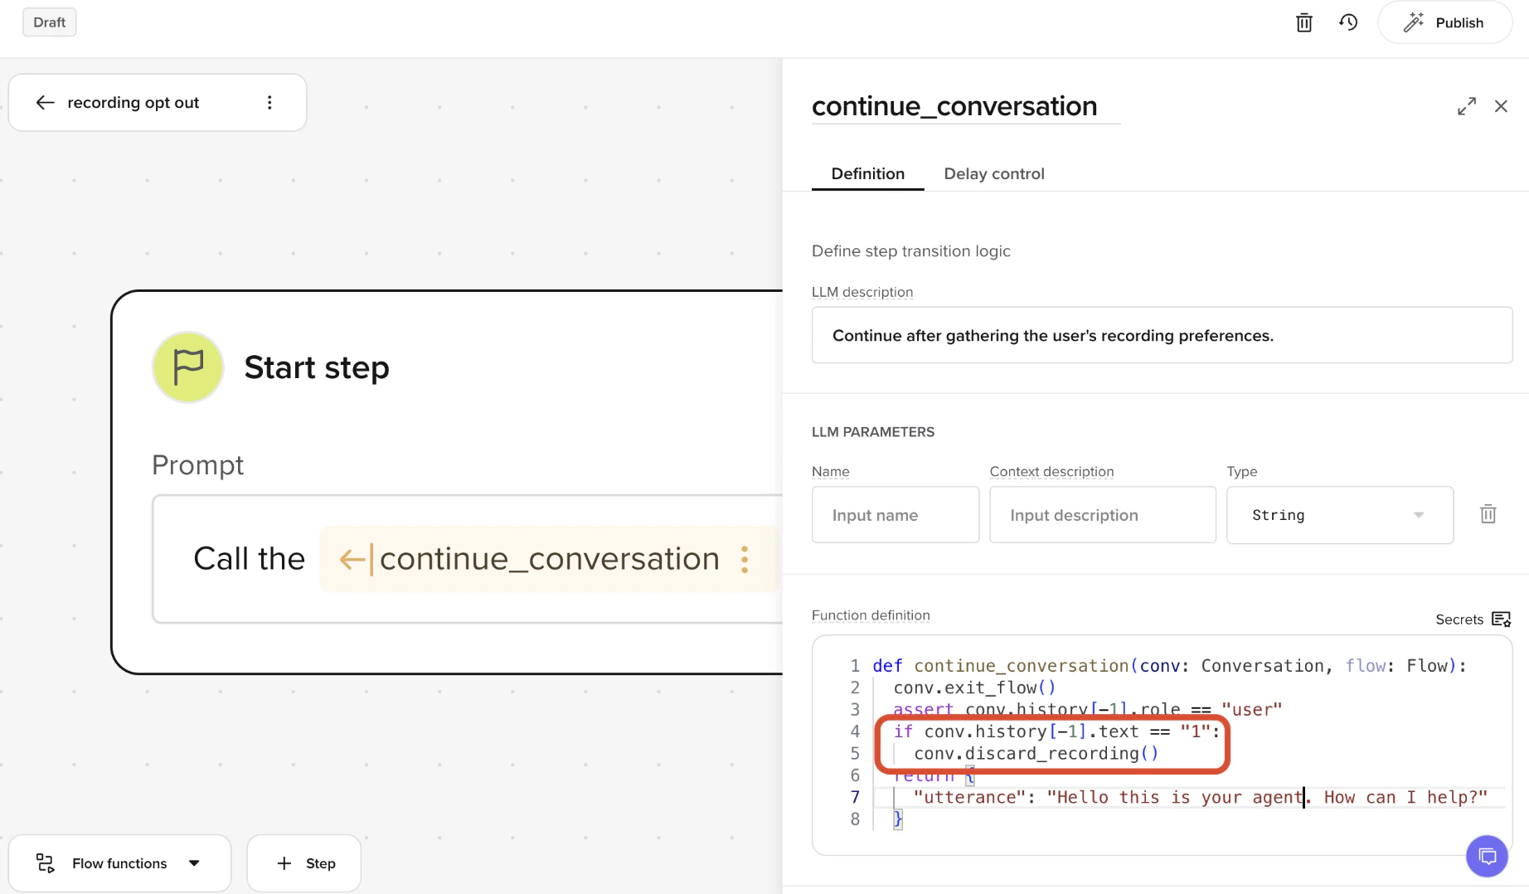Image resolution: width=1529 pixels, height=894 pixels.
Task: Open the Secrets manager icon
Action: (1501, 619)
